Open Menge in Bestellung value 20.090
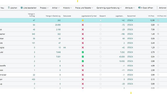This screenshot has height=94, width=167. pyautogui.click(x=58, y=25)
